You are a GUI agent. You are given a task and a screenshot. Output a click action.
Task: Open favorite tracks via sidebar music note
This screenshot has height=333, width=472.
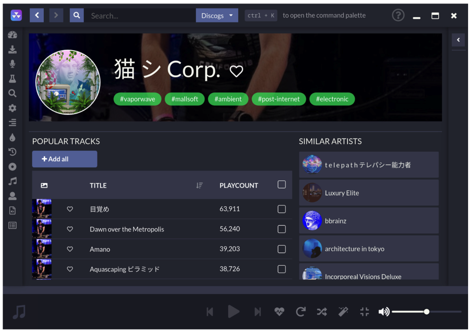[x=12, y=181]
